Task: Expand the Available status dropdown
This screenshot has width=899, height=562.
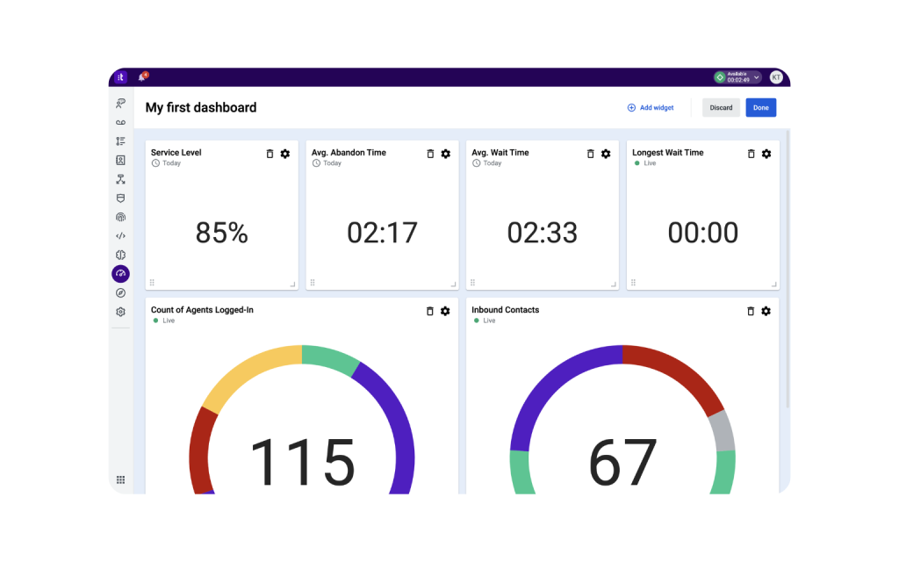Action: pyautogui.click(x=757, y=77)
